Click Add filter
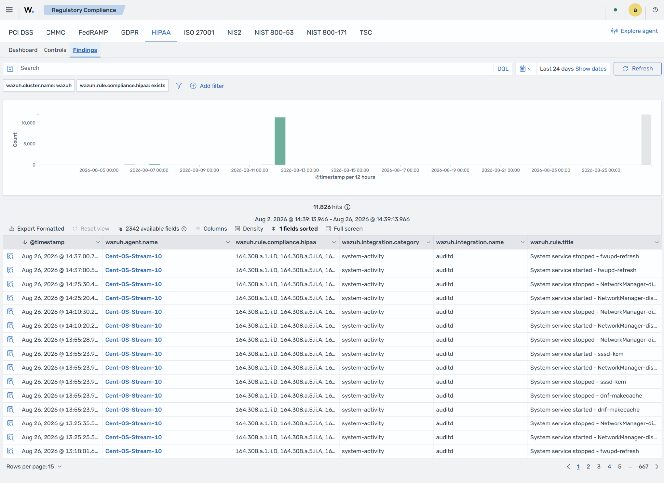This screenshot has height=483, width=664. (207, 86)
